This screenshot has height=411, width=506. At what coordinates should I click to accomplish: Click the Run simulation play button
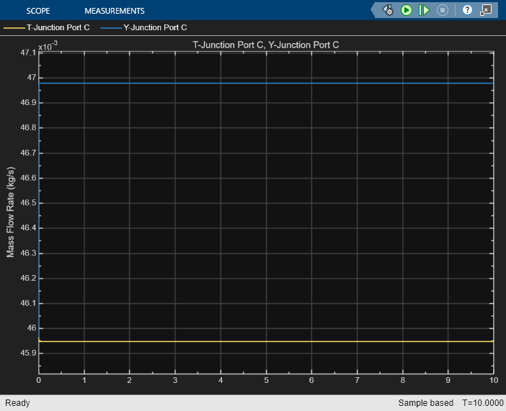407,10
